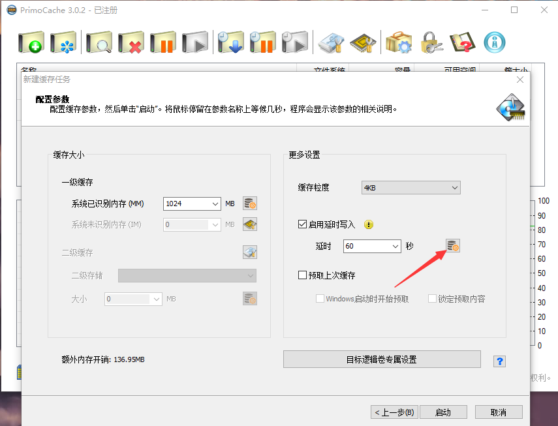
Task: Go back with the <上一步(B) button
Action: point(394,412)
